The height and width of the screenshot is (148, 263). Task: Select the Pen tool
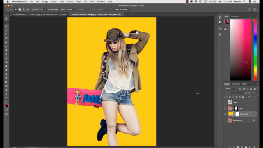pos(7,74)
